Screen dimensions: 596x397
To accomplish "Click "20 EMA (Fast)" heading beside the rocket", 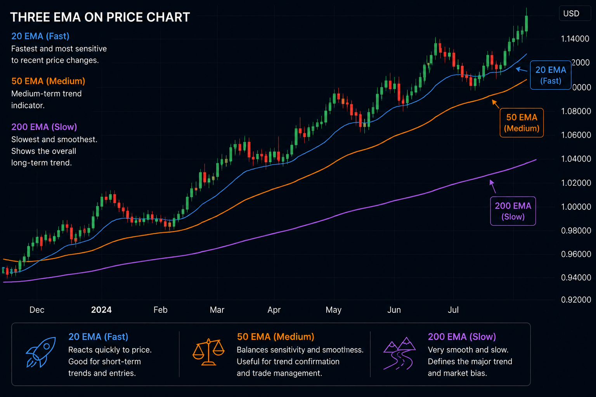I will click(98, 337).
